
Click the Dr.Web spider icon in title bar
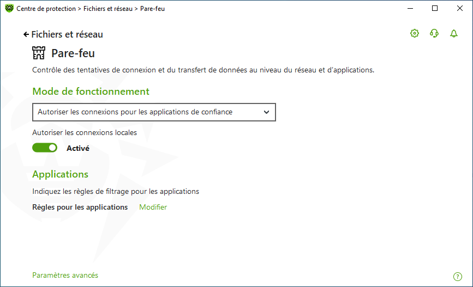pyautogui.click(x=9, y=8)
